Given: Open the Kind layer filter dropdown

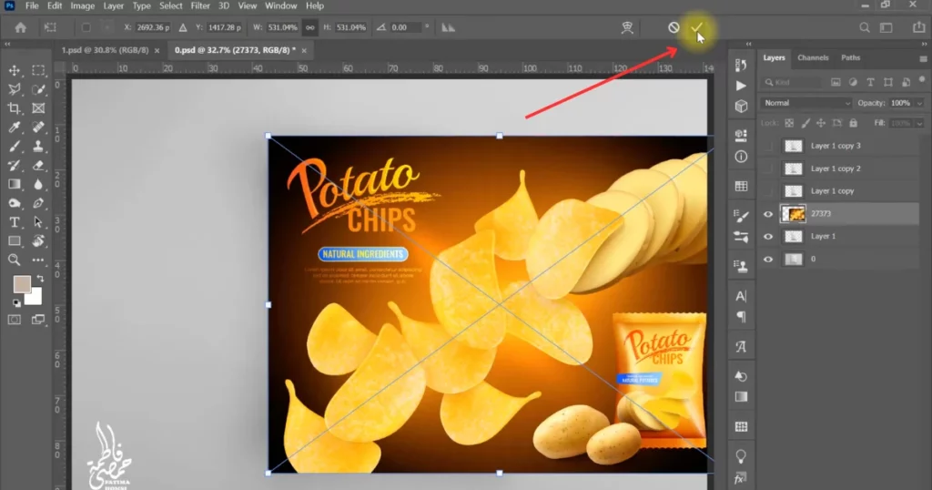Looking at the screenshot, I should (792, 82).
